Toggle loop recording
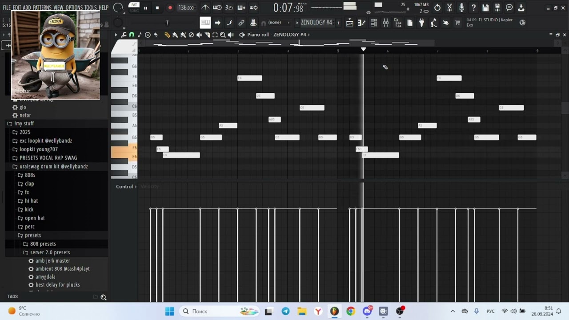 click(x=253, y=8)
